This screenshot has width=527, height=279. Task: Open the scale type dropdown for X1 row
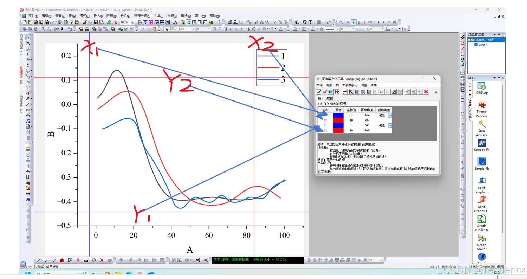[x=390, y=115]
